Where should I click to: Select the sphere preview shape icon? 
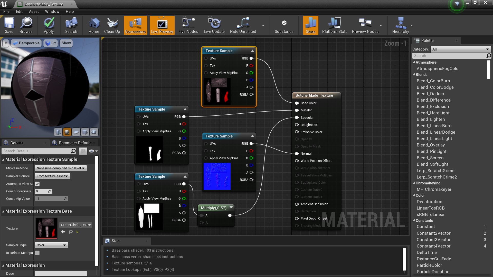tap(67, 132)
